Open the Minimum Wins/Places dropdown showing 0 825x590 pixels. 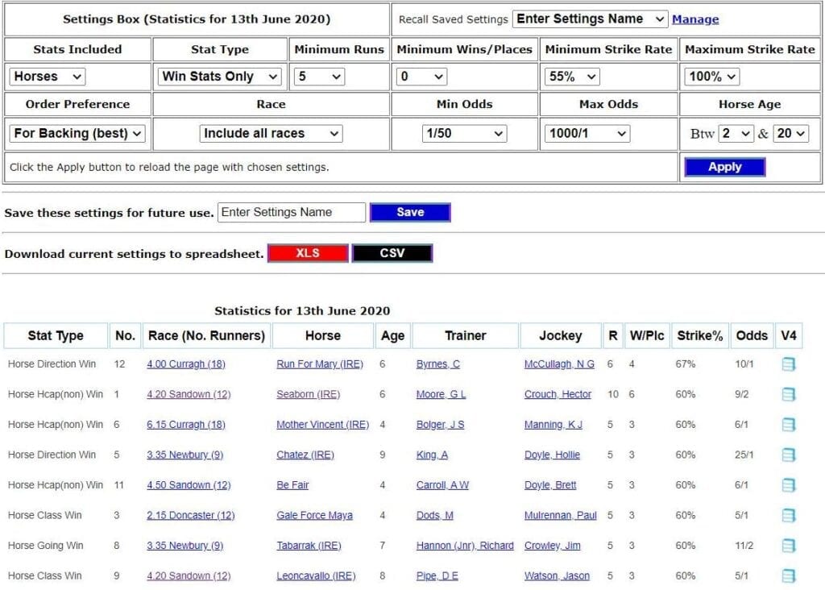tap(421, 77)
